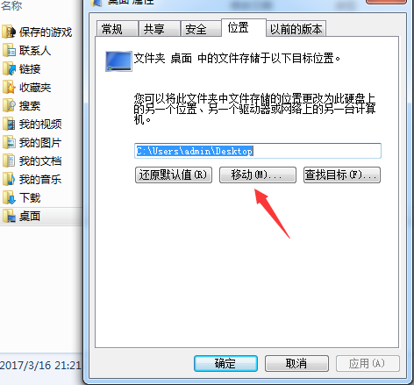Click the 查找目标(F)... button
The image size is (414, 385).
click(342, 175)
